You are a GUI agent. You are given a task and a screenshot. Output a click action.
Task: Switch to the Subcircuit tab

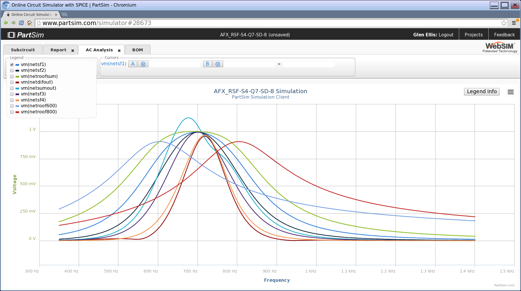click(23, 50)
